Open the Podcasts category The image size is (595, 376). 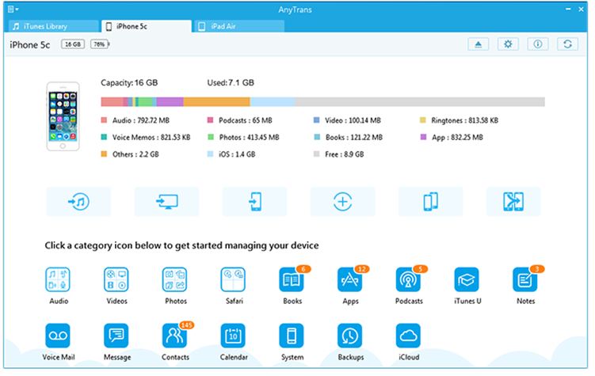click(x=408, y=279)
